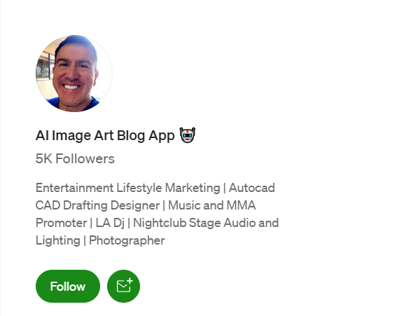Click 'CAD Drafting Designer' in the bio

point(97,205)
